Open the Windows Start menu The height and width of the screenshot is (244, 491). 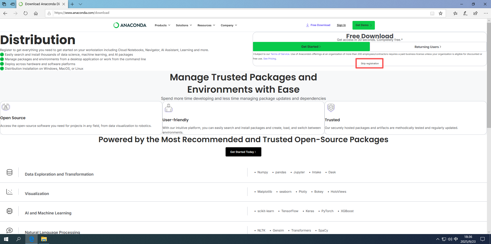click(x=6, y=239)
